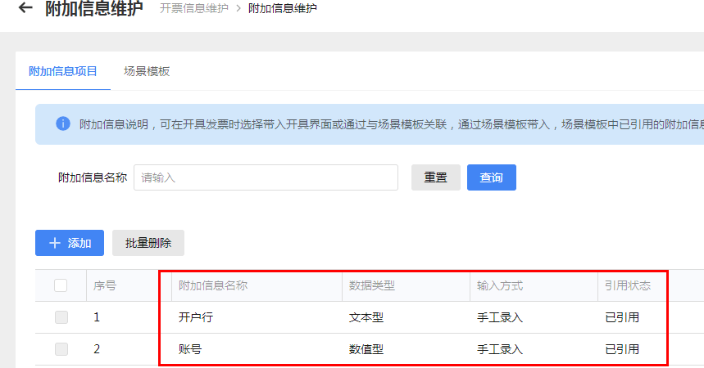The width and height of the screenshot is (704, 368).
Task: Switch to the 场景模板 tab
Action: coord(147,71)
